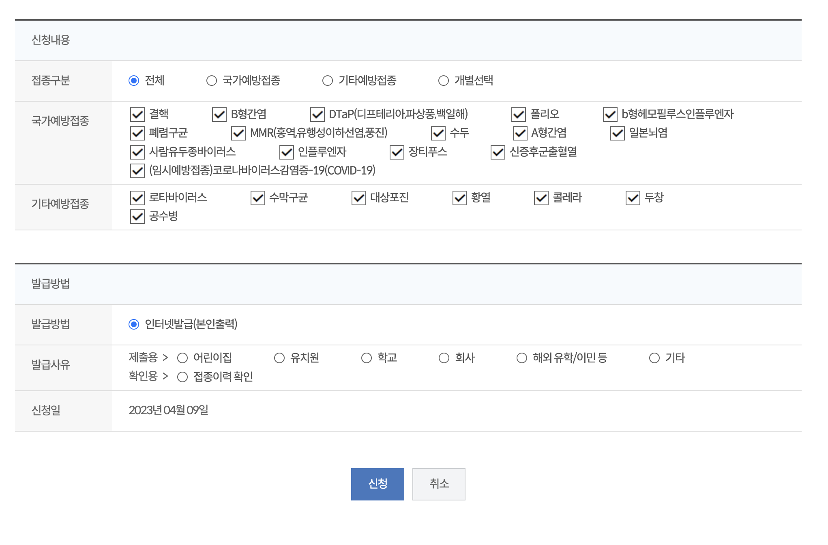Toggle the DTaP vaccination checkbox
The height and width of the screenshot is (545, 828).
click(317, 115)
